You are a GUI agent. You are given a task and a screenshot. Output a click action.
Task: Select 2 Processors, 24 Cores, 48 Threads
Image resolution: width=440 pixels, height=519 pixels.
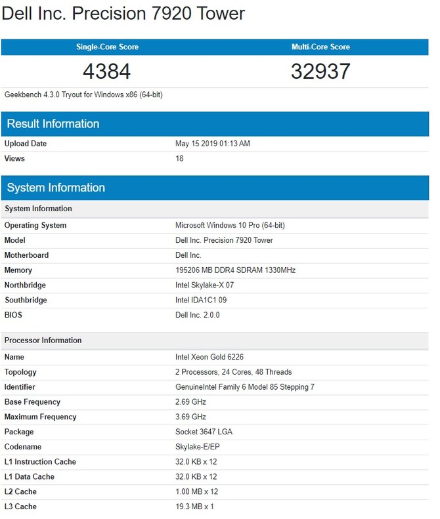[234, 373]
